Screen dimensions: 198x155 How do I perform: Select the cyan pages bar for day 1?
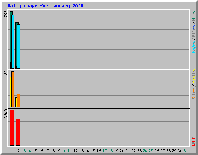13,42
